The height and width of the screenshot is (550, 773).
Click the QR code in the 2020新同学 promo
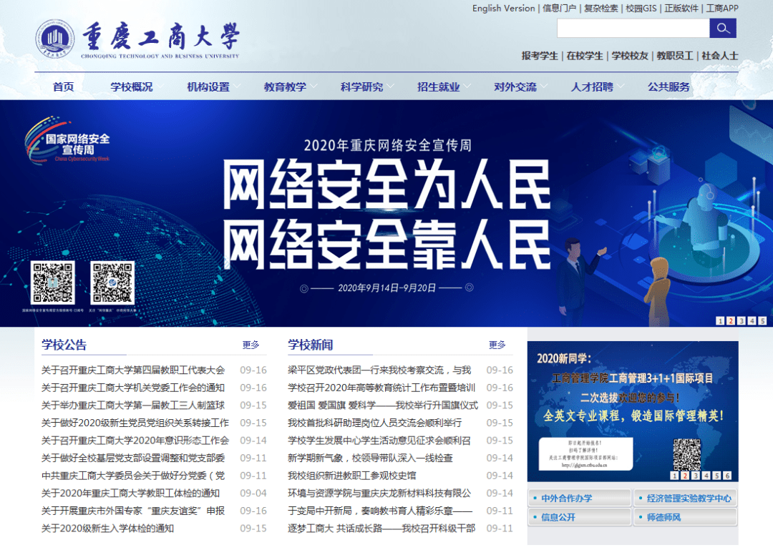(686, 454)
